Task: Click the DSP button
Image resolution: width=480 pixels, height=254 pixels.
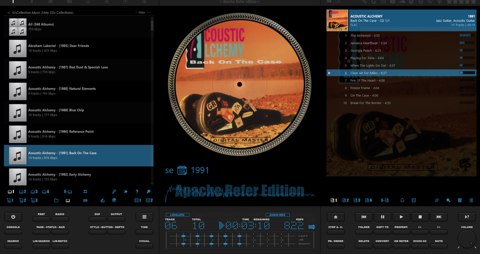Action: [97, 219]
